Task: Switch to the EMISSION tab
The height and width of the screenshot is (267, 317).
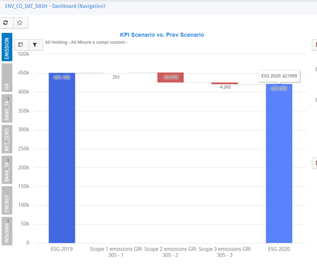Action: (x=7, y=47)
